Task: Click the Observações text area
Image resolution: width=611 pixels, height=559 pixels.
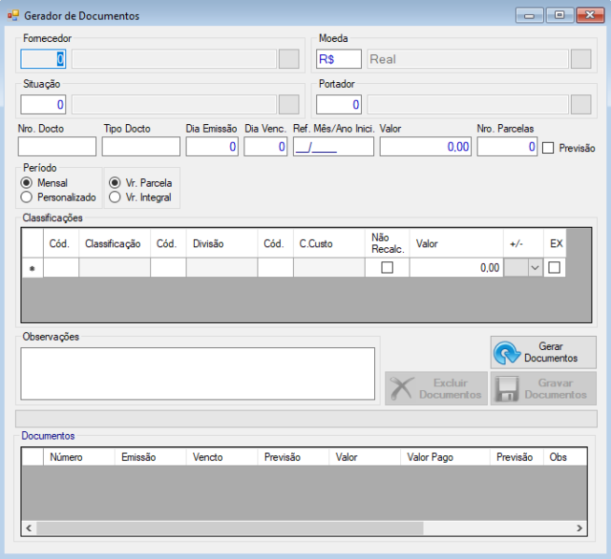Action: [198, 373]
